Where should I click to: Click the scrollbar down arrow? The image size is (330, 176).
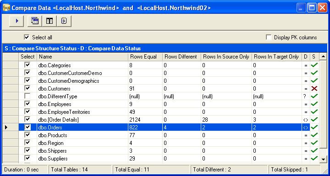(323, 160)
